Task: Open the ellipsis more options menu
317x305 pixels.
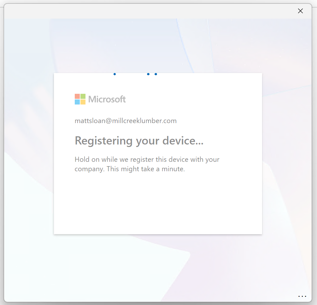Action: 302,296
